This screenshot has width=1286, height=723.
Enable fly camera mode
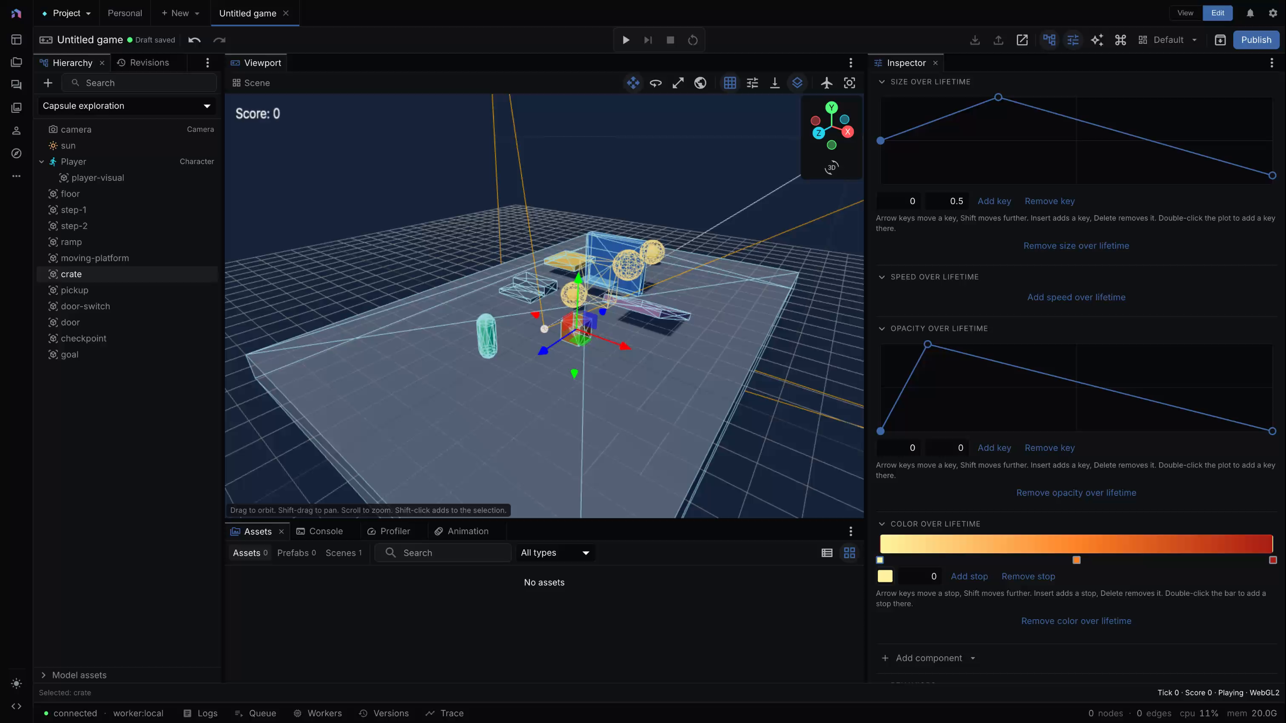(827, 83)
